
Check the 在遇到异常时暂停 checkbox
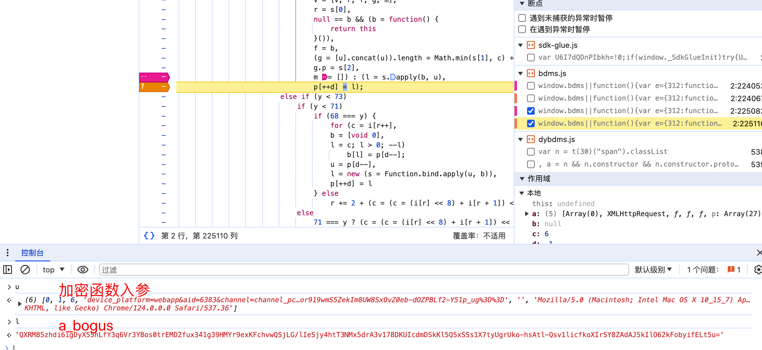coord(522,29)
